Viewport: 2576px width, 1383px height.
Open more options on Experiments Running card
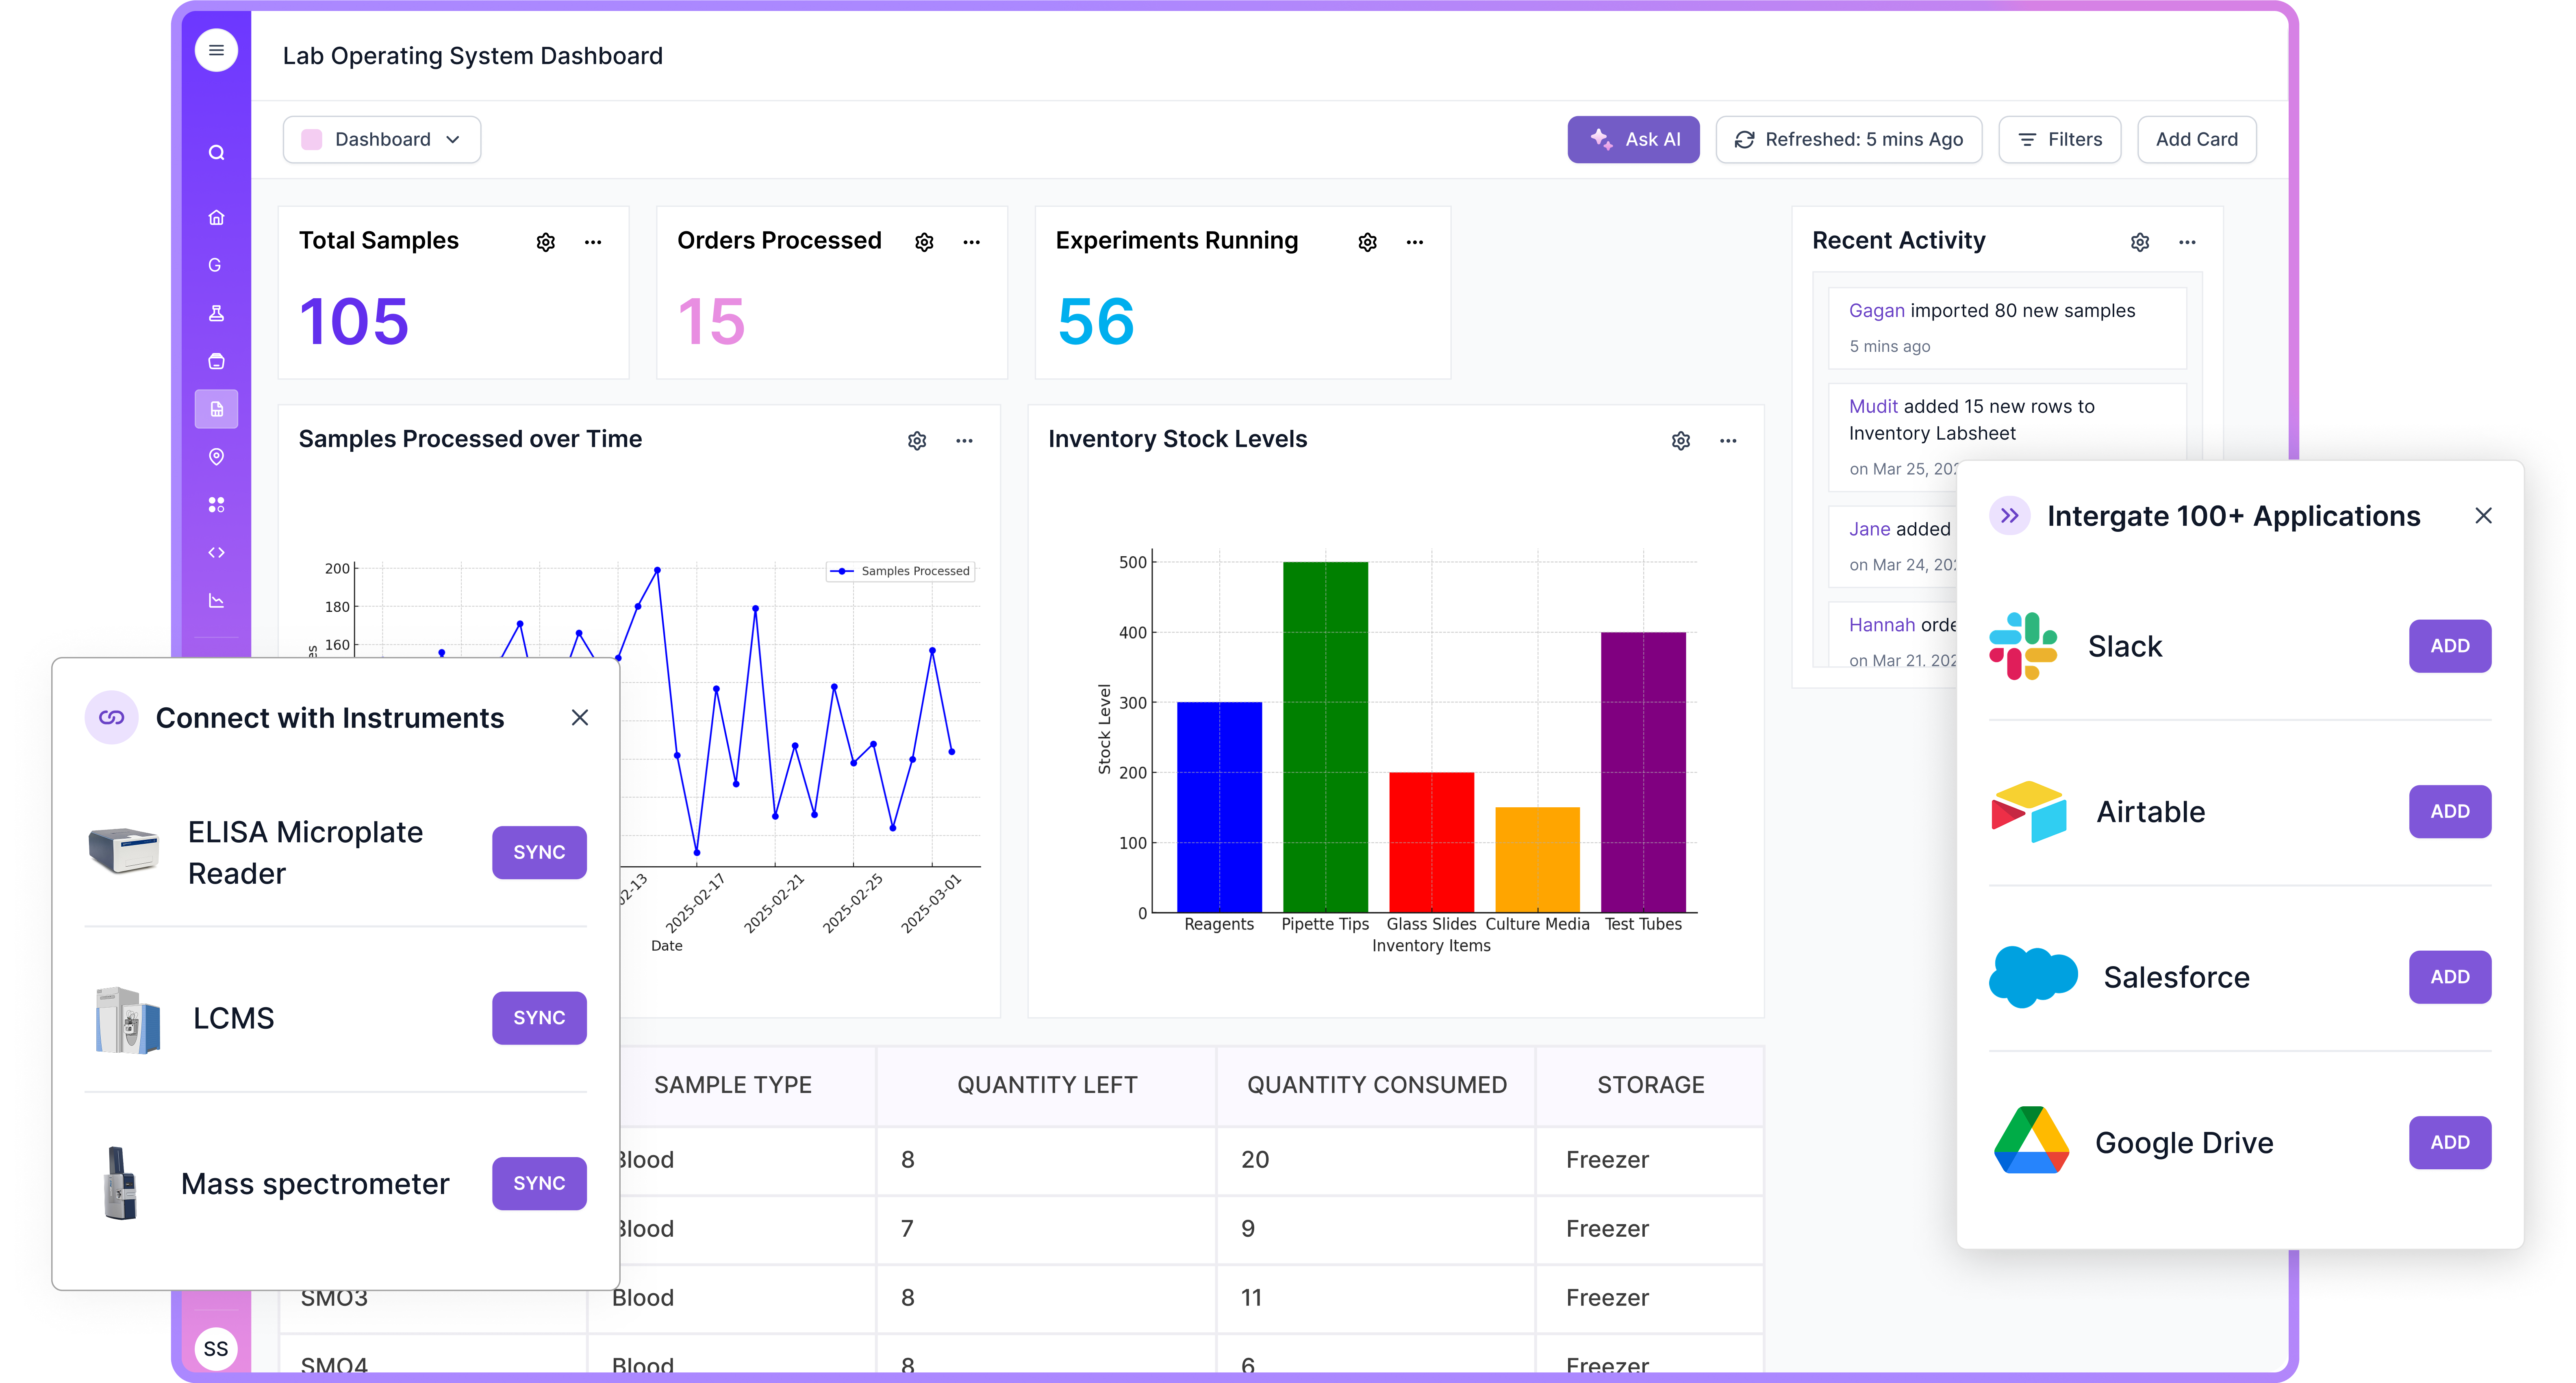click(1415, 242)
